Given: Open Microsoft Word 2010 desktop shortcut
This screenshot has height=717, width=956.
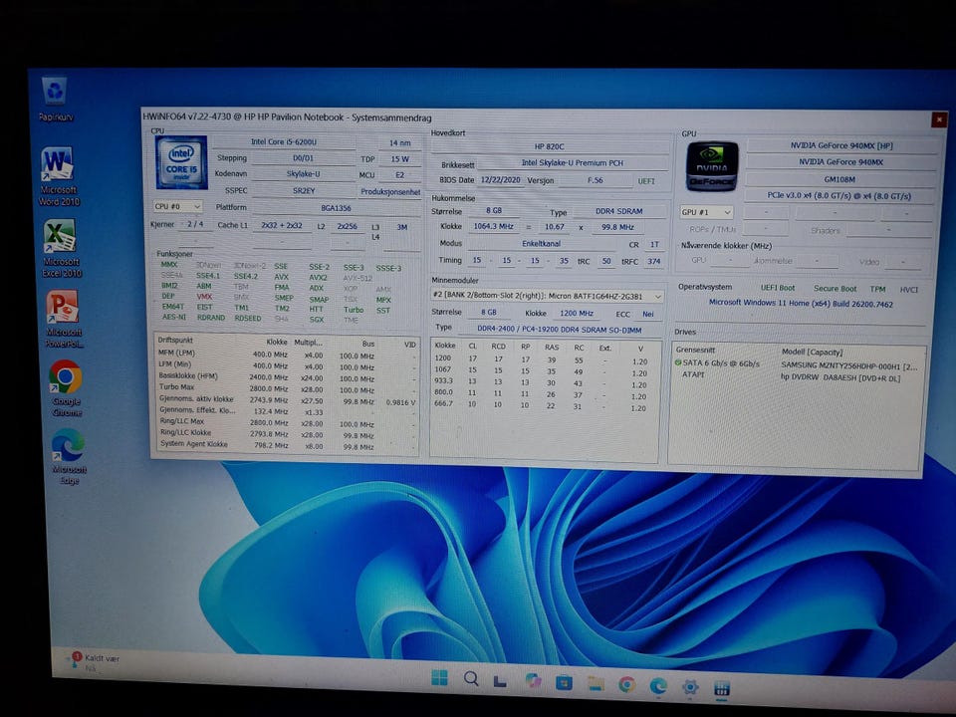Looking at the screenshot, I should [x=58, y=164].
